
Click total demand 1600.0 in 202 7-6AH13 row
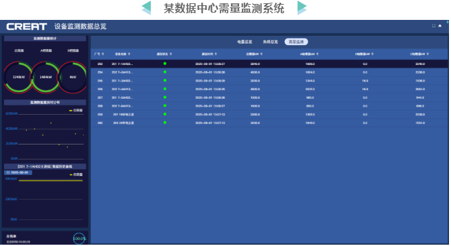[255, 106]
